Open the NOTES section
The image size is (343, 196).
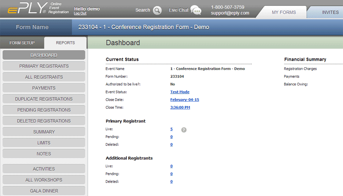click(44, 154)
